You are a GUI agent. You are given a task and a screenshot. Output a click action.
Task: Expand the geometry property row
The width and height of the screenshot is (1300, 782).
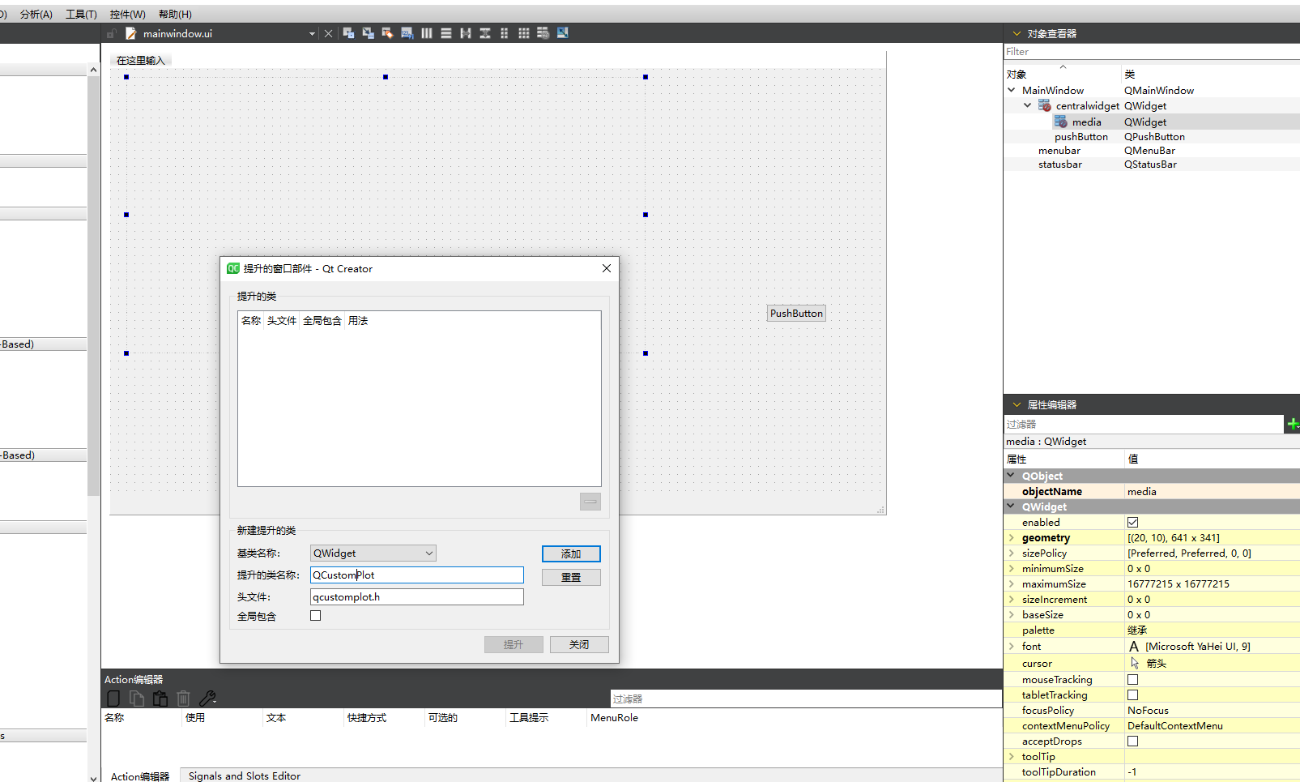pyautogui.click(x=1012, y=538)
